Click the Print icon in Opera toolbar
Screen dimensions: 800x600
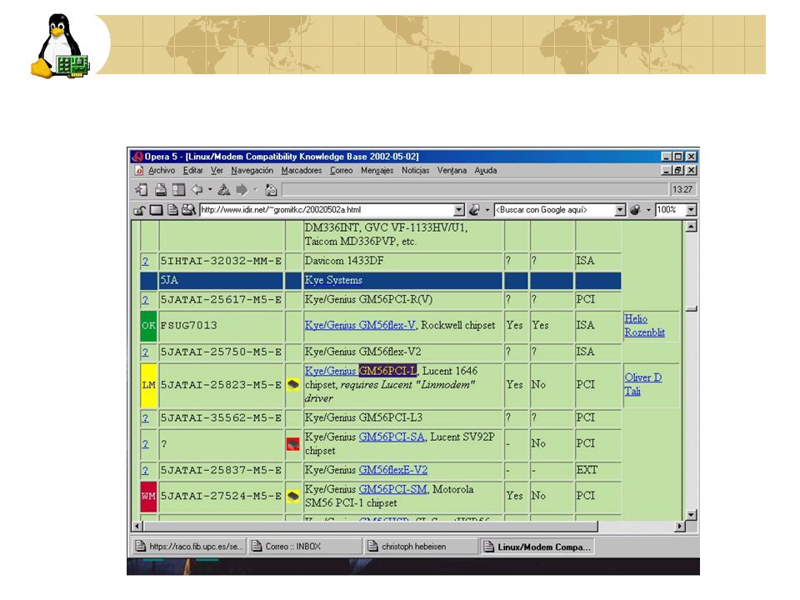pos(161,190)
